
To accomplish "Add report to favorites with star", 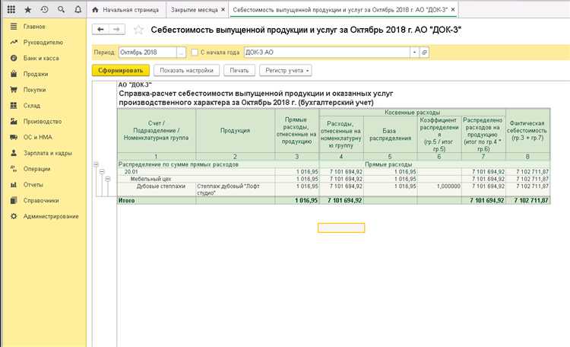I will tap(138, 30).
